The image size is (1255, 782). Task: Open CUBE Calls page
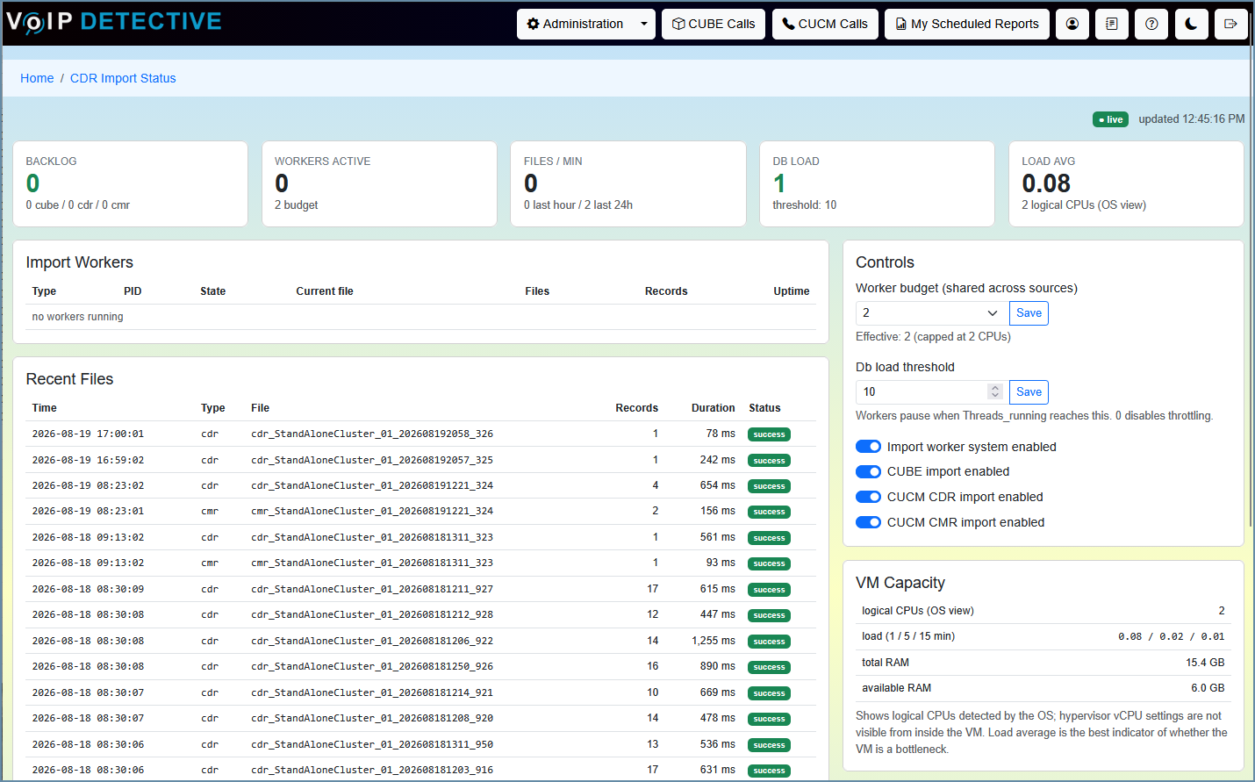pyautogui.click(x=714, y=24)
